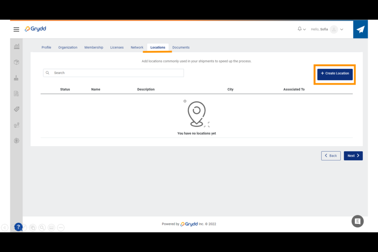Open the document list icon in the sidebar
Screen dimensions: 378x252
pyautogui.click(x=16, y=93)
